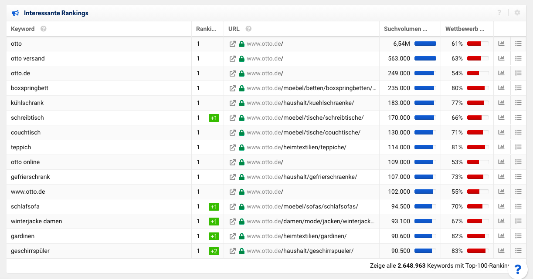Click the competition value 81%
Image resolution: width=533 pixels, height=279 pixels.
pyautogui.click(x=457, y=147)
